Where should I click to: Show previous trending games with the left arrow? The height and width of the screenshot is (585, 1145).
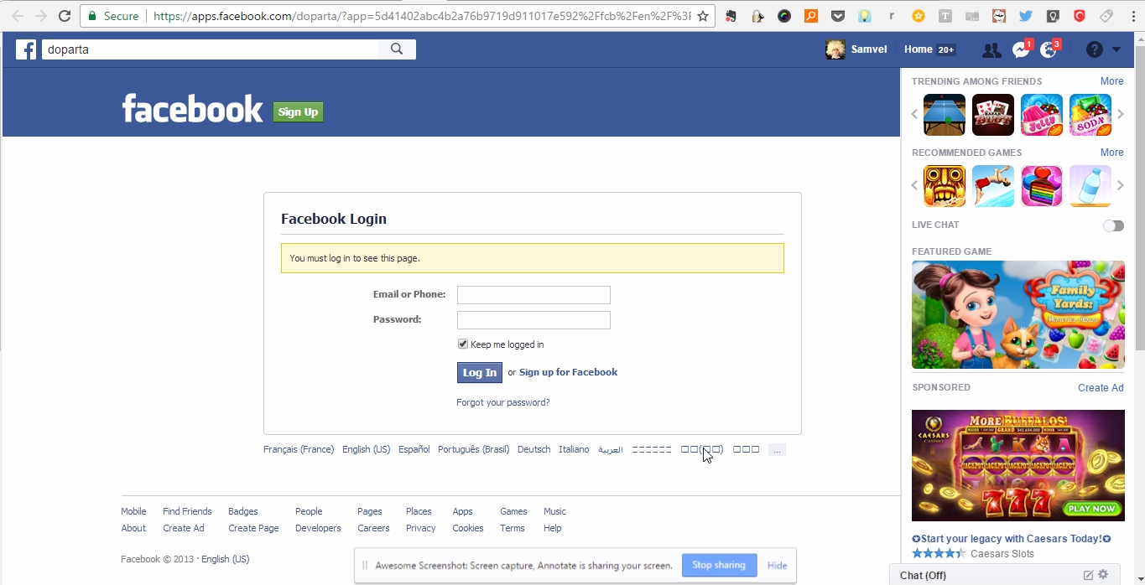(915, 115)
